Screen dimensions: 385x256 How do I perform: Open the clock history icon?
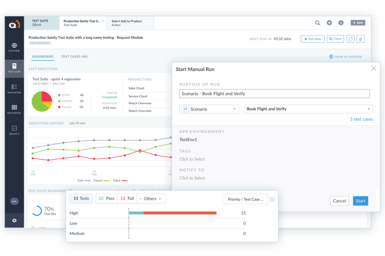341,23
